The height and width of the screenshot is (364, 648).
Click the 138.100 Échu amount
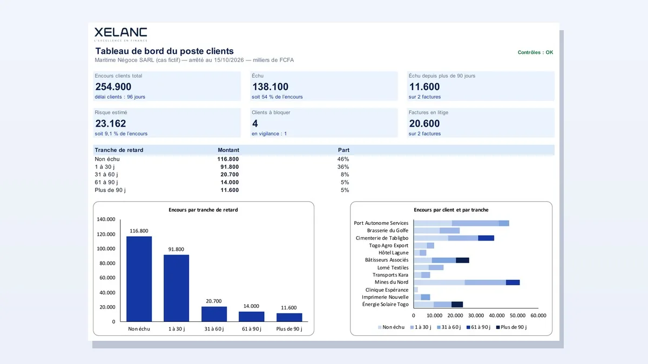270,86
